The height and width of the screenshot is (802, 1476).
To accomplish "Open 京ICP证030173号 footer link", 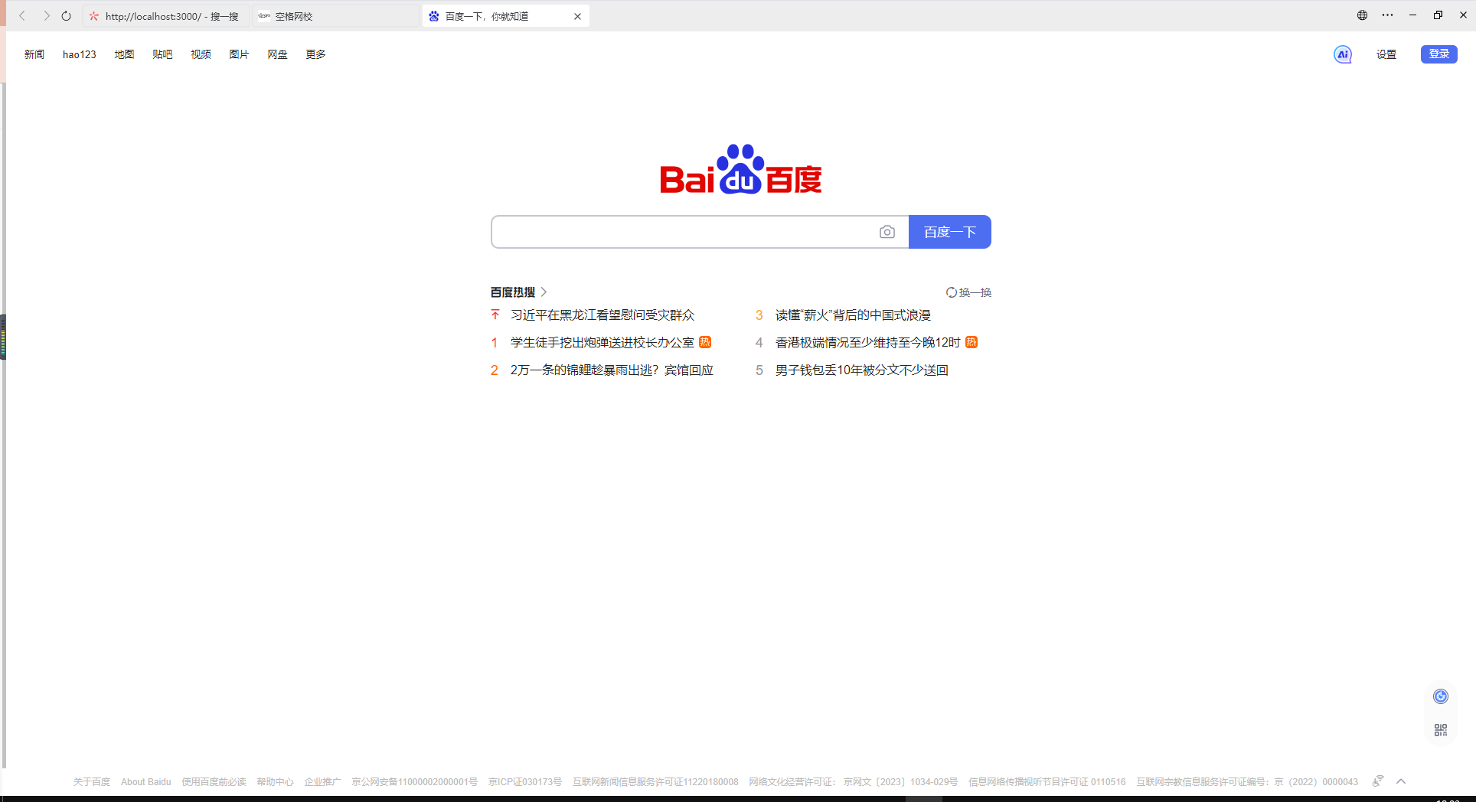I will [525, 782].
